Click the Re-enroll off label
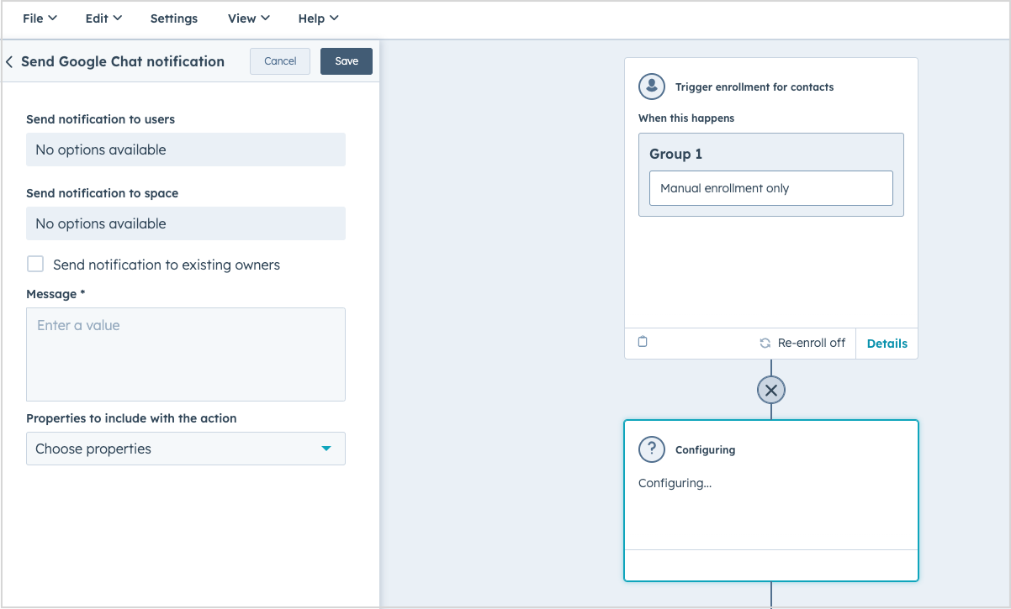The height and width of the screenshot is (609, 1011). [x=812, y=343]
